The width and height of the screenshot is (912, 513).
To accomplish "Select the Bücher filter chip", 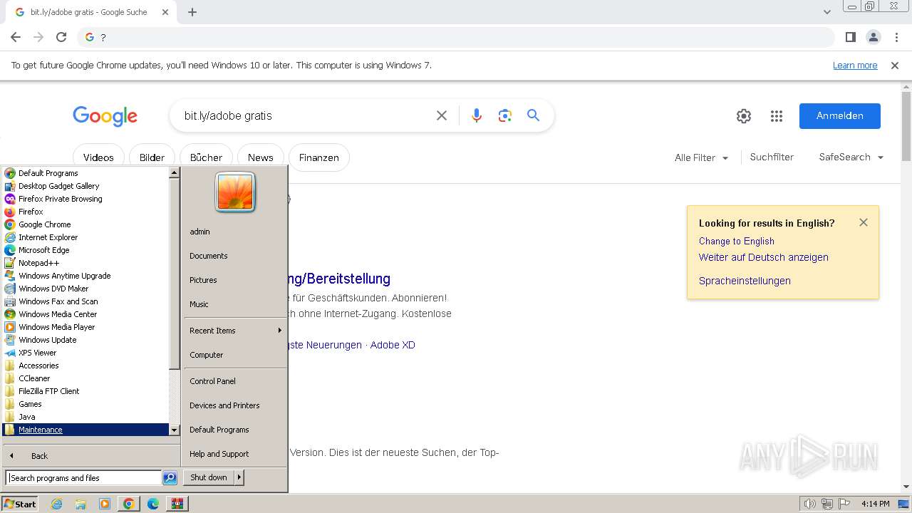I will coord(206,157).
